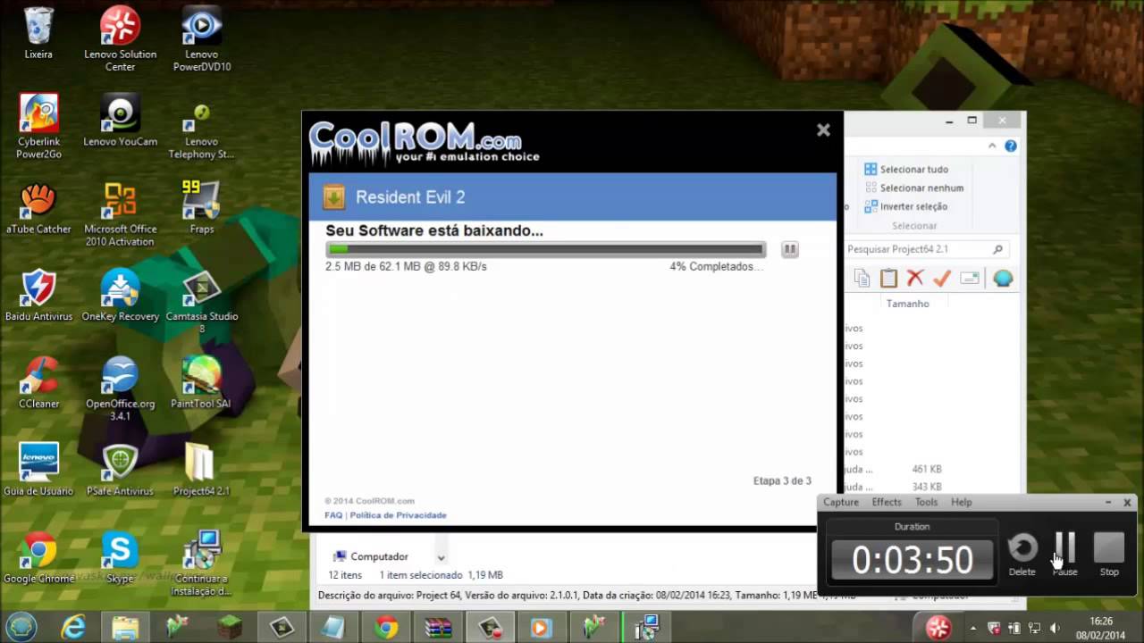Select Baidu Antivirus desktop icon

coord(38,296)
